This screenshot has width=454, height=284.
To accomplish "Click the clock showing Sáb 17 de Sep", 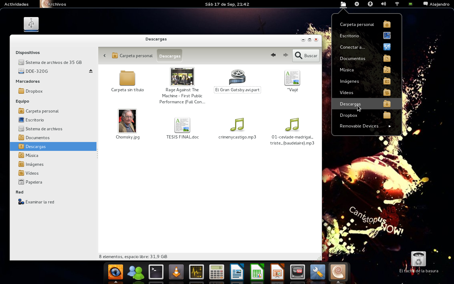I will [227, 4].
